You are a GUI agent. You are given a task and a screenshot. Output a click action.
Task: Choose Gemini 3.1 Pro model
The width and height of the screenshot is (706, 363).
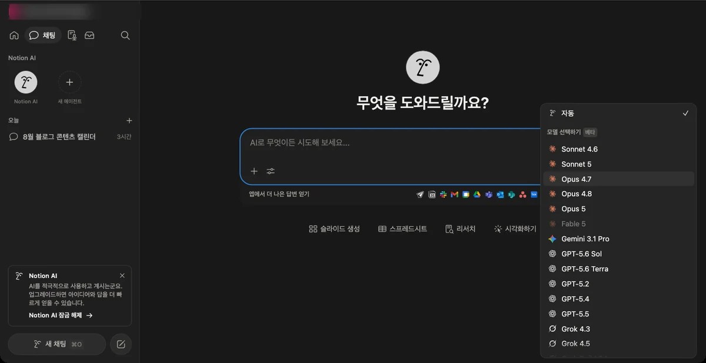tap(618, 239)
